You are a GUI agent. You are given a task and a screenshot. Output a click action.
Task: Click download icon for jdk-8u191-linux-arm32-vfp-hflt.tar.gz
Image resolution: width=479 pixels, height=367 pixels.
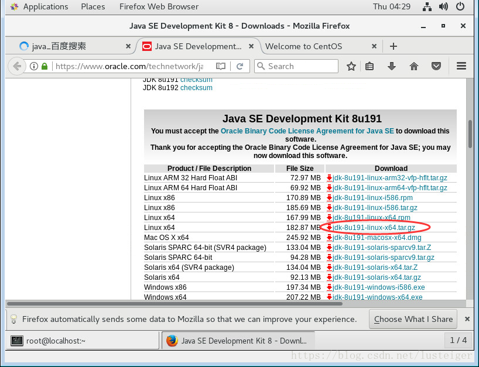tap(329, 178)
